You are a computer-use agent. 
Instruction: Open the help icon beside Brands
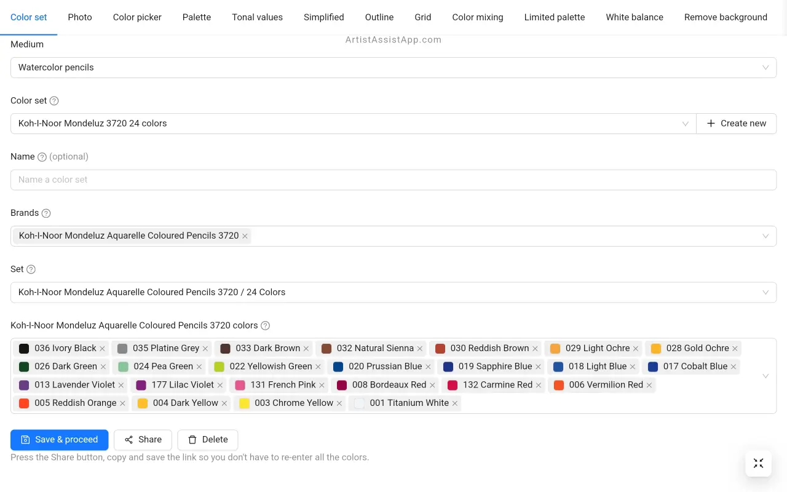click(46, 213)
